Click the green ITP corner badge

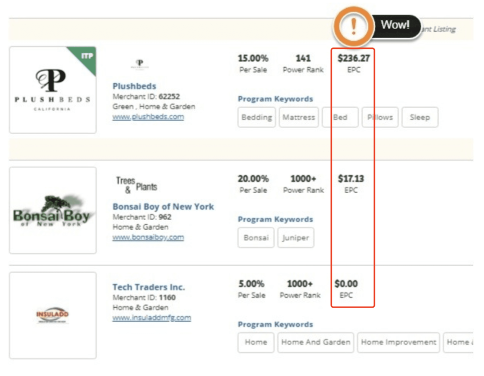tap(88, 55)
